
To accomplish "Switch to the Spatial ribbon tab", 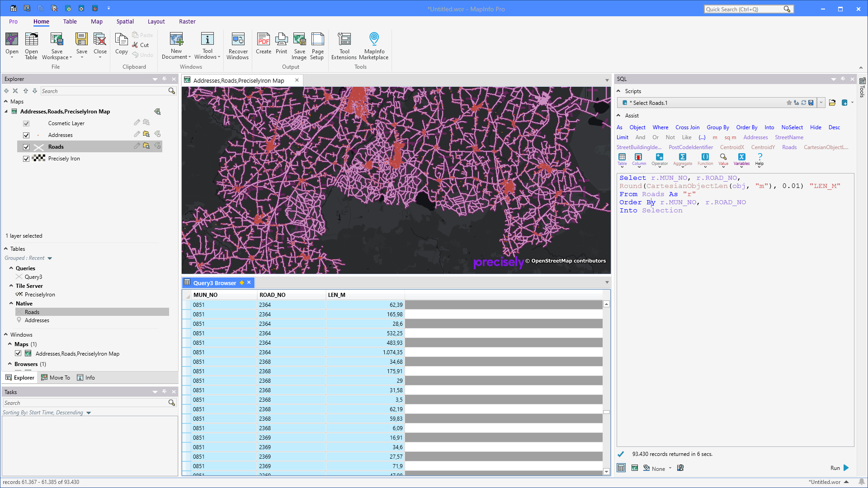I will click(x=125, y=21).
